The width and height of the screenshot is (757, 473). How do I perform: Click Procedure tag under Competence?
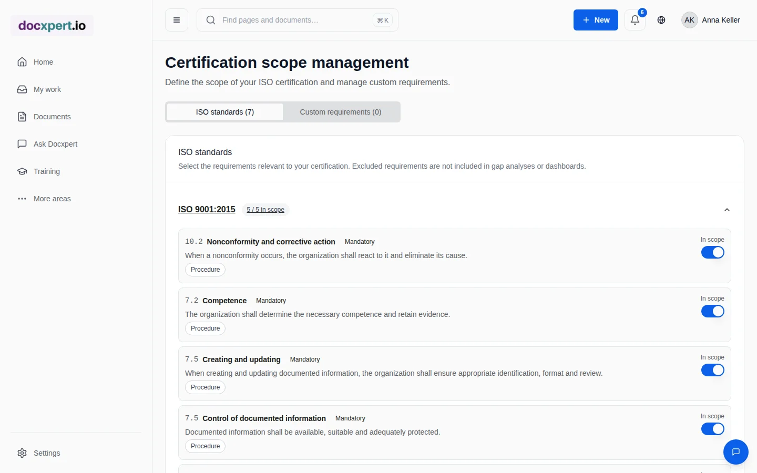(x=205, y=328)
